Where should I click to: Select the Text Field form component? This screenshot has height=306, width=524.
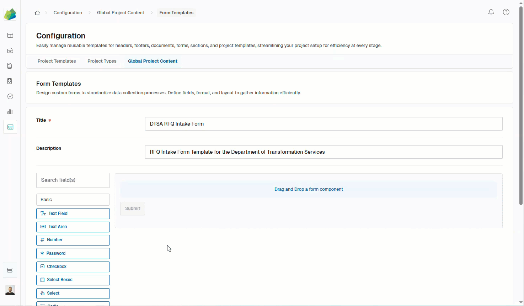click(x=73, y=213)
